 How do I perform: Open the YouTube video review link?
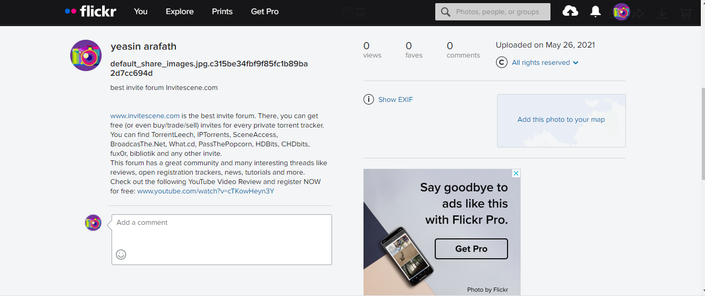(205, 191)
